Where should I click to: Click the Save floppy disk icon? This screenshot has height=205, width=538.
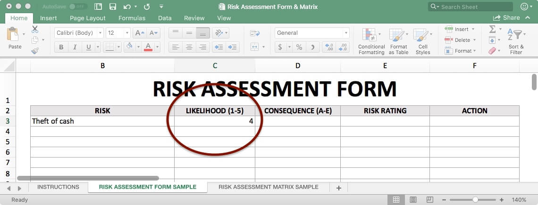pyautogui.click(x=112, y=7)
